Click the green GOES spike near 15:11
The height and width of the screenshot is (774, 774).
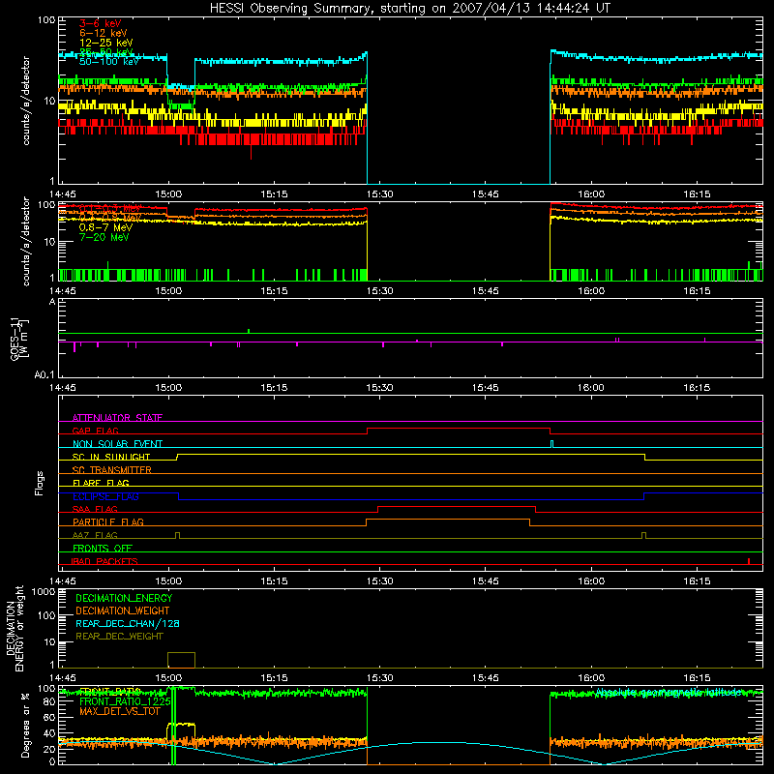[x=249, y=331]
